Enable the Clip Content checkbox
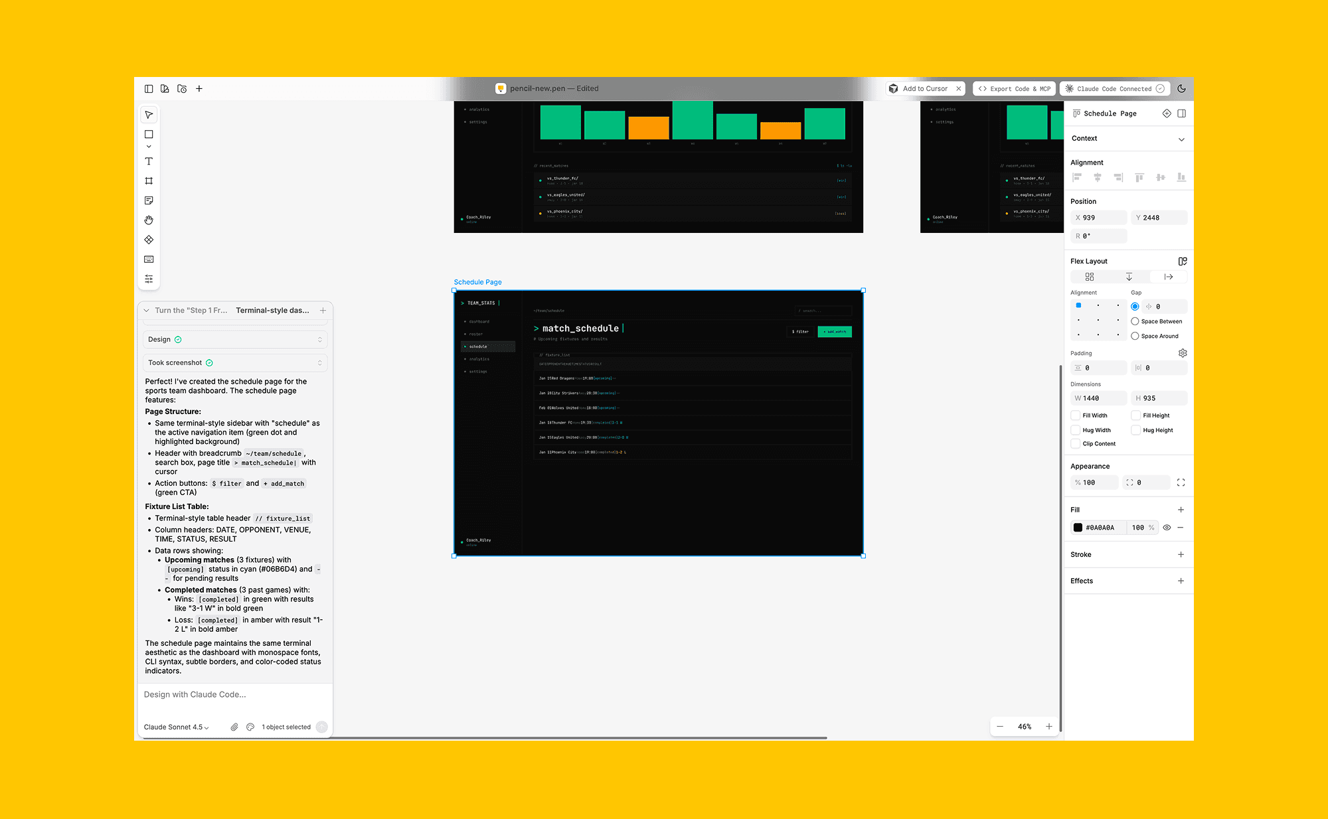 1076,444
